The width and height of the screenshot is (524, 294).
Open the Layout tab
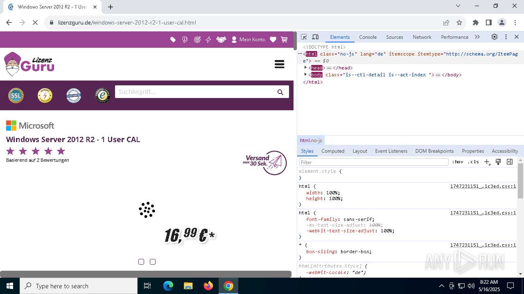pos(360,151)
